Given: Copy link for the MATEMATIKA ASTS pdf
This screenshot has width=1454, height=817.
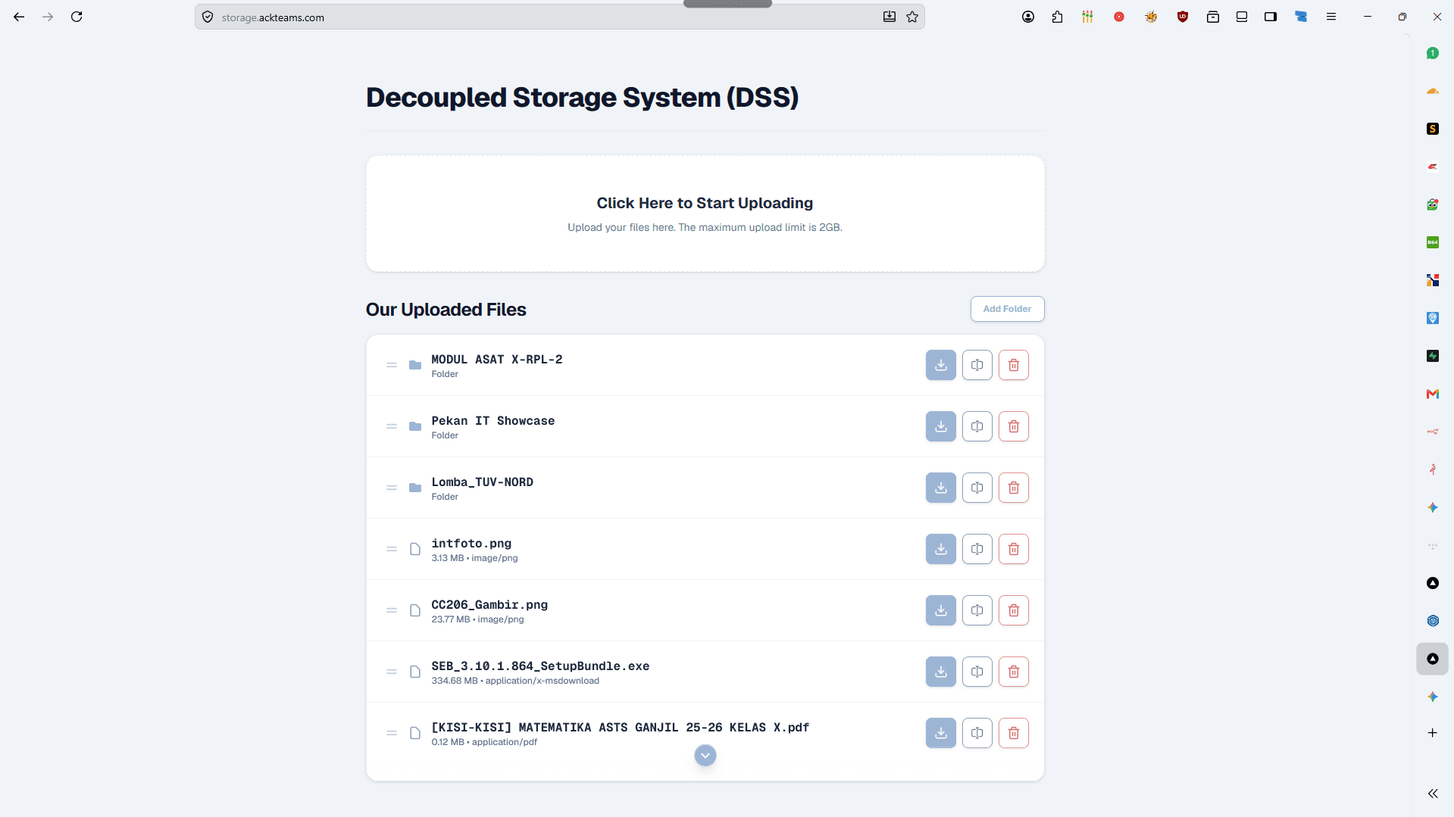Looking at the screenshot, I should point(977,733).
